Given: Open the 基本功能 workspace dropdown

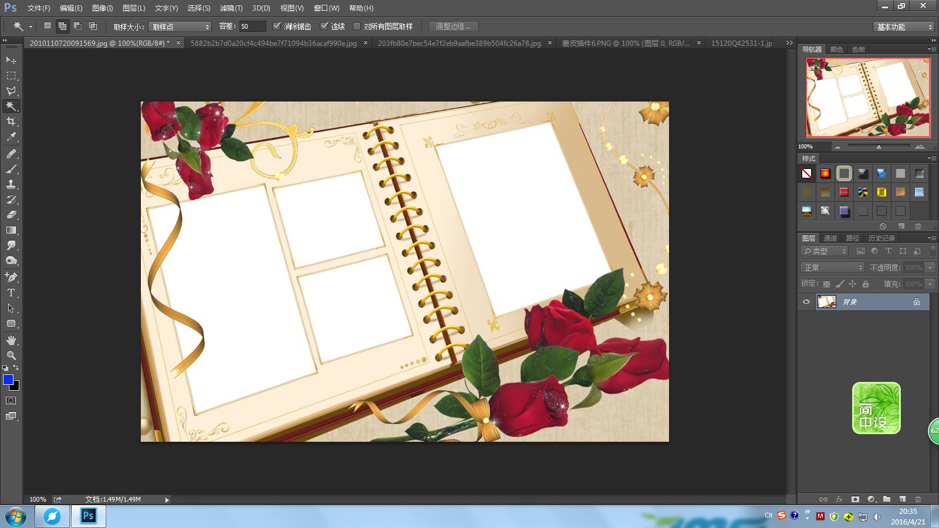Looking at the screenshot, I should pyautogui.click(x=903, y=27).
